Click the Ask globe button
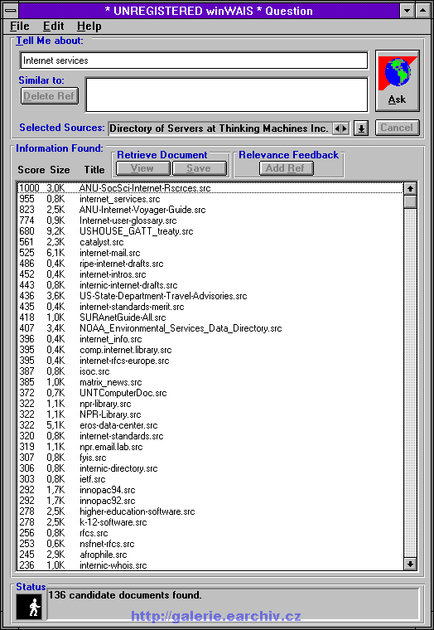This screenshot has height=630, width=434. tap(397, 80)
